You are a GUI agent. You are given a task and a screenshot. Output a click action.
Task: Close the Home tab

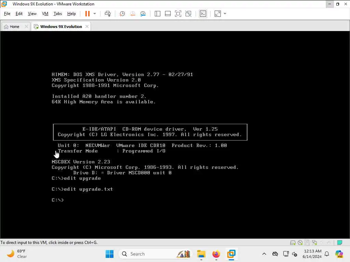coord(26,27)
